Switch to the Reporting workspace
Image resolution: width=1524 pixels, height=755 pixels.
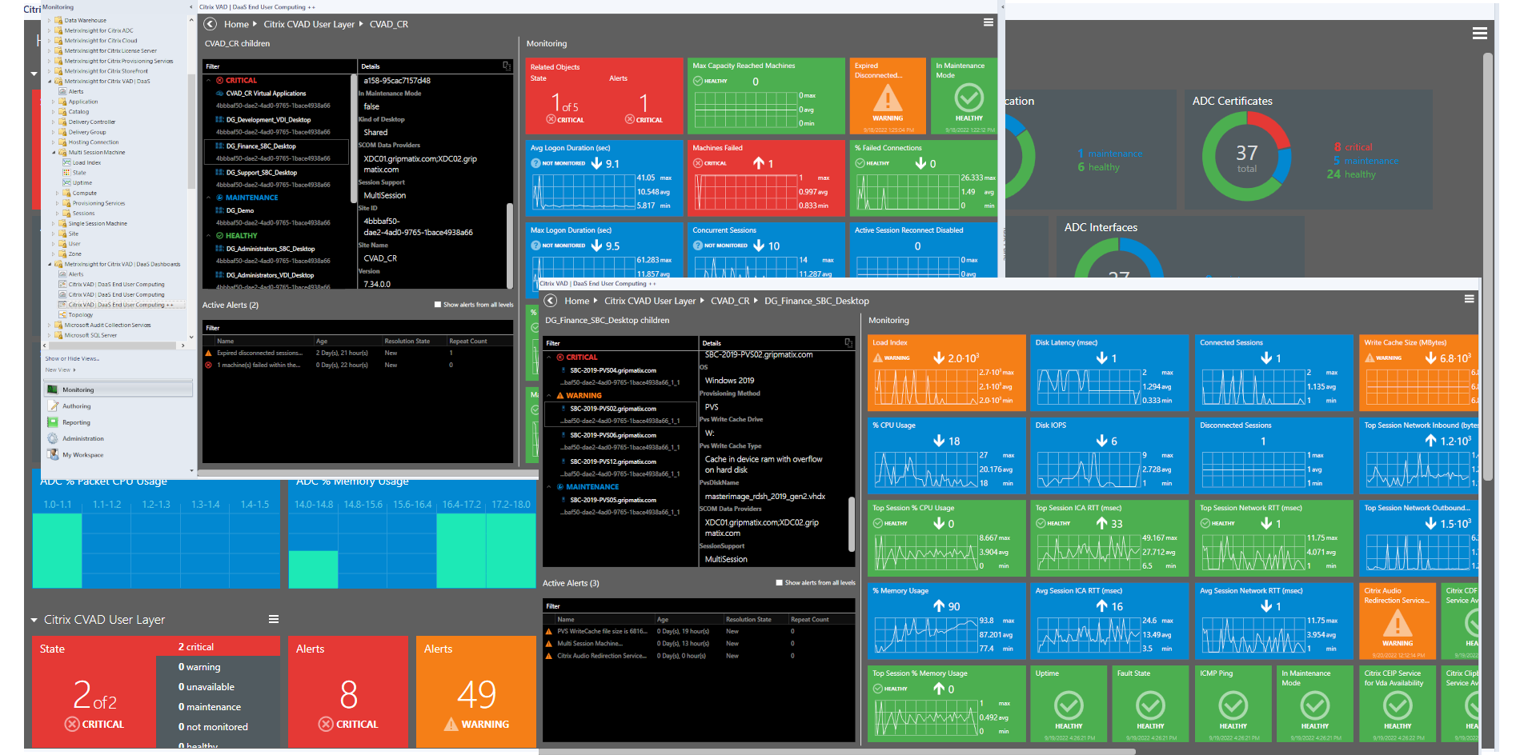click(118, 422)
